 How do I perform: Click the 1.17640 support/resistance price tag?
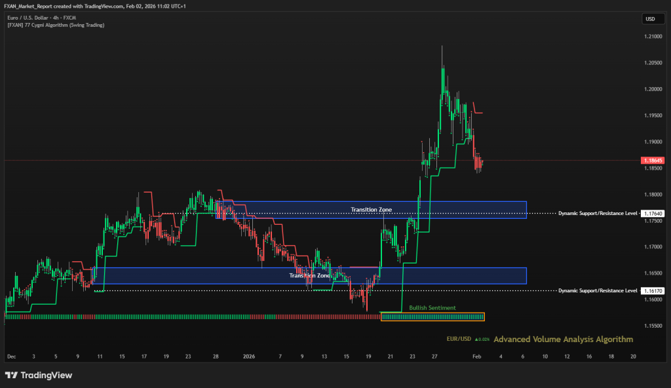(x=651, y=214)
